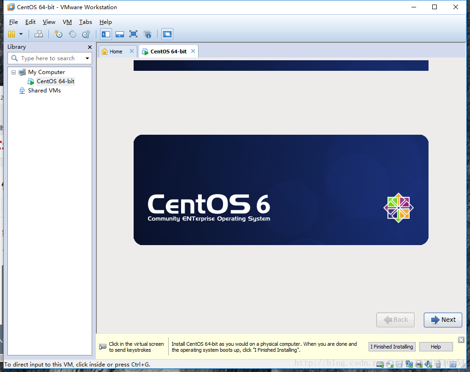This screenshot has height=372, width=470.
Task: Click the CentOS 6 splash banner
Action: (281, 190)
